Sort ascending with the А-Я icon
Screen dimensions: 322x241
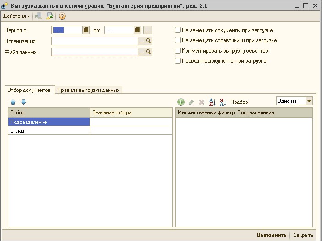point(213,102)
